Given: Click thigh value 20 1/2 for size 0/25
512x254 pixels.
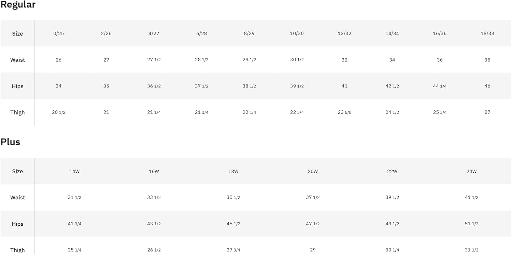Looking at the screenshot, I should pyautogui.click(x=58, y=112).
